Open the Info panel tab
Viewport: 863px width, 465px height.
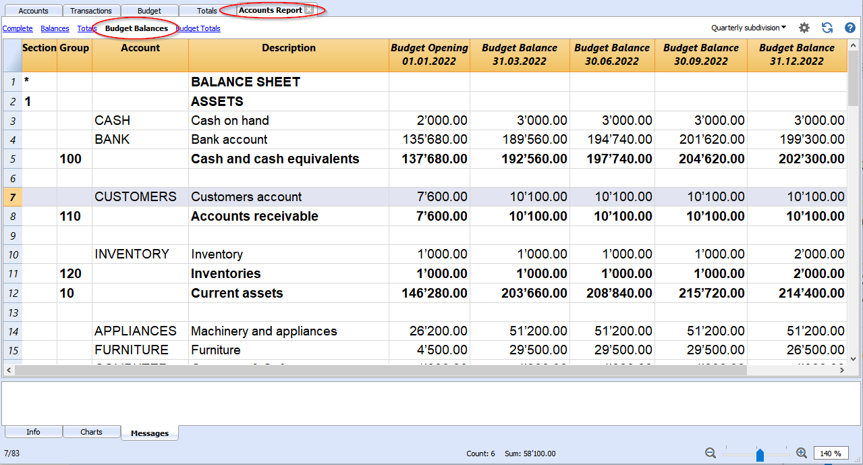pyautogui.click(x=33, y=432)
